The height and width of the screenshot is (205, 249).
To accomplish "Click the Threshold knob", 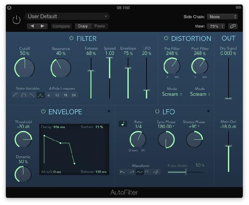I will click(x=23, y=139).
